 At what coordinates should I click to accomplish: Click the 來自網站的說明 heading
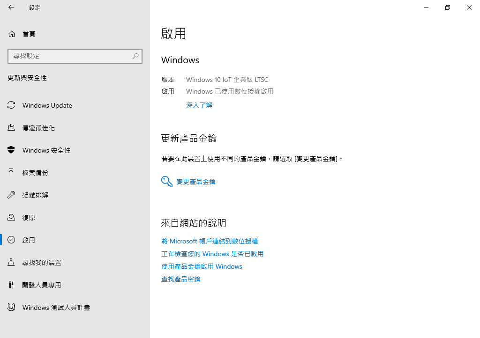pos(194,223)
